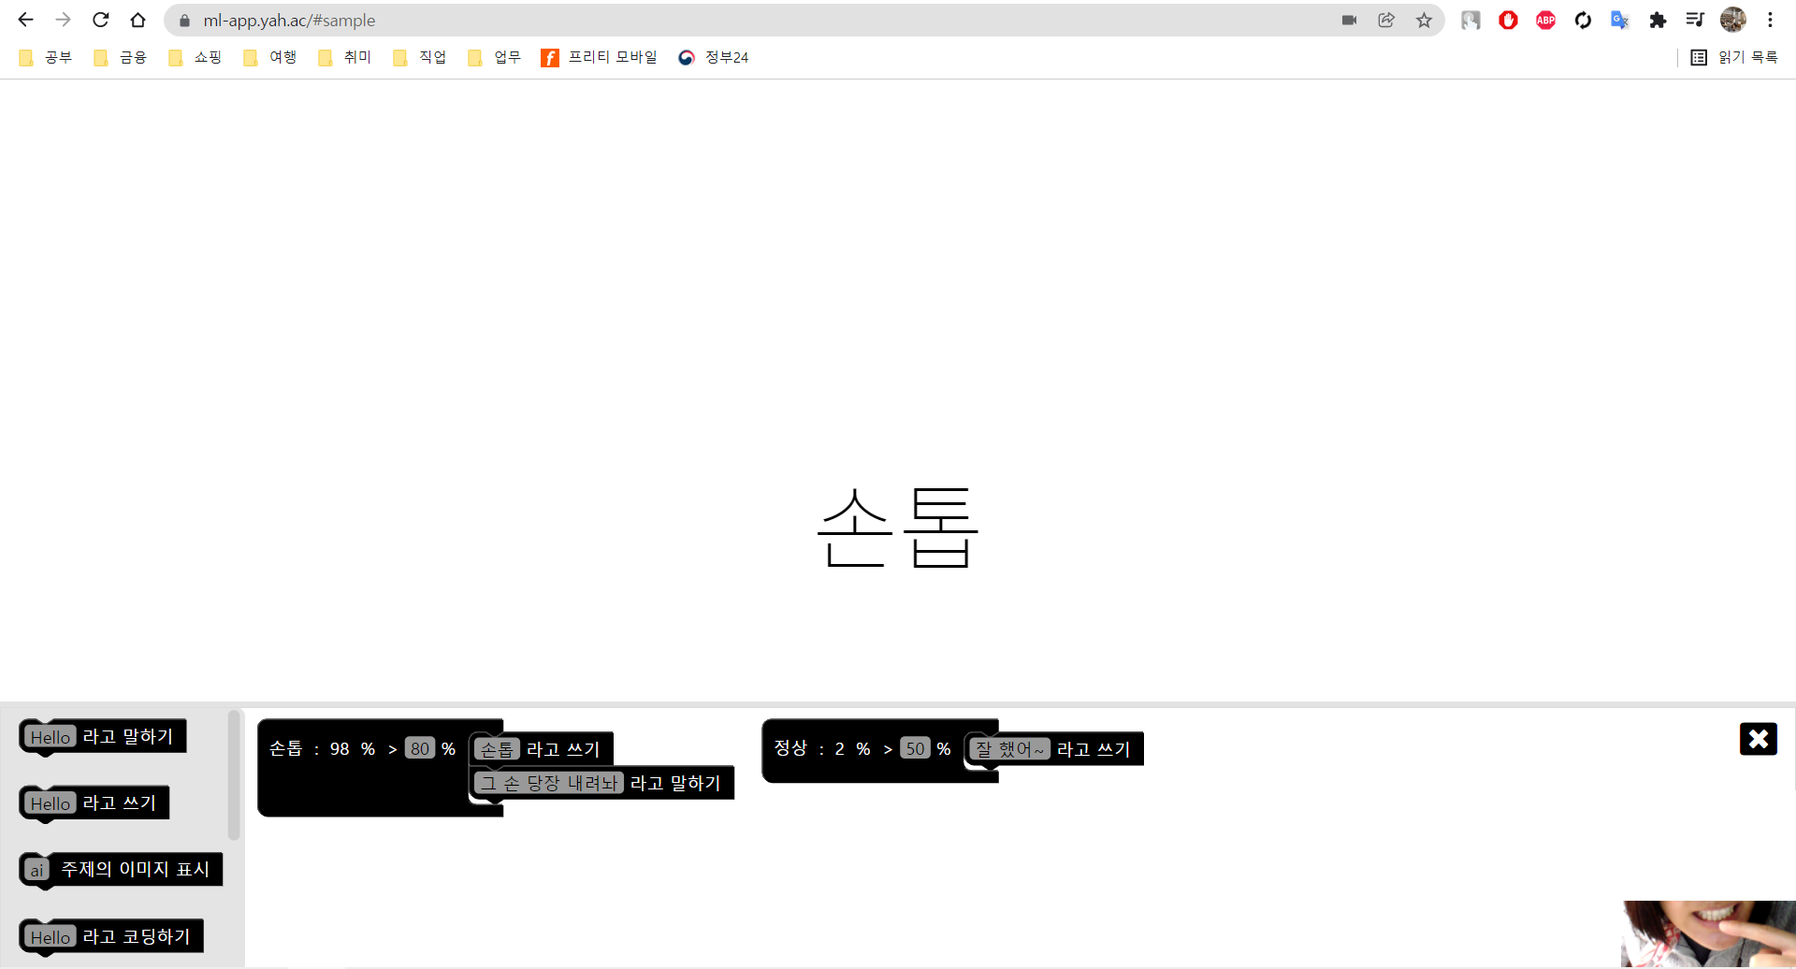The width and height of the screenshot is (1796, 969).
Task: Open the media control playlist icon
Action: (x=1695, y=20)
